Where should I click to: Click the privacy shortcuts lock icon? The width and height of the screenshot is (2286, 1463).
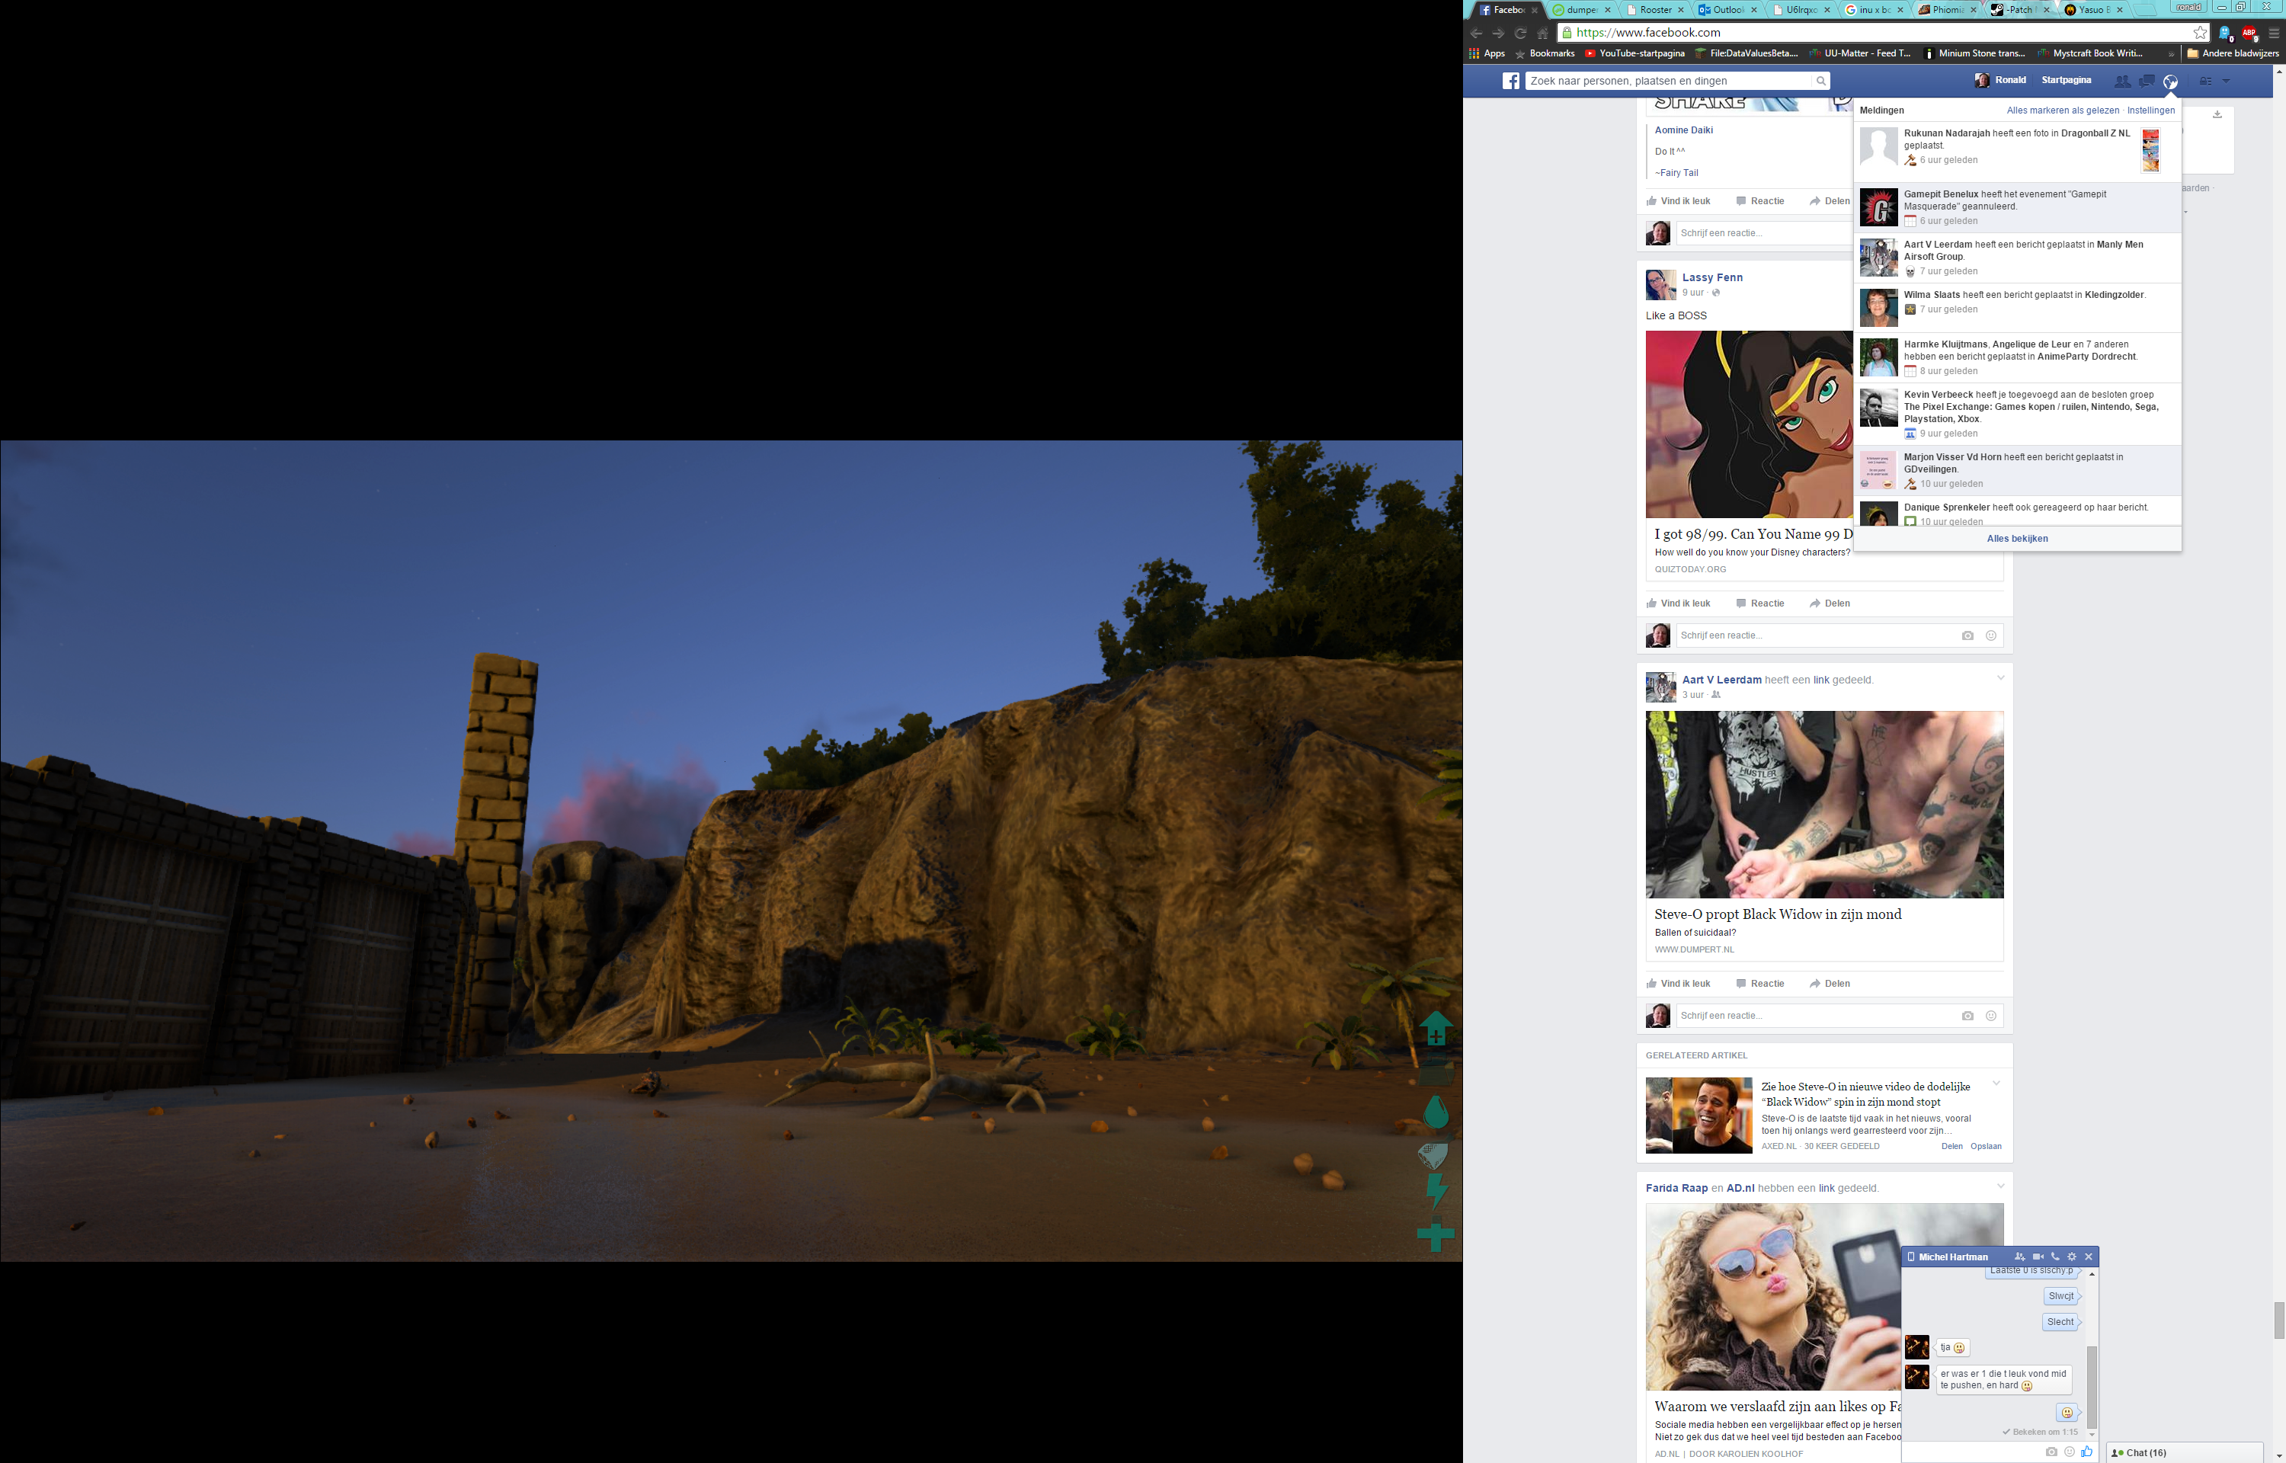pos(2205,81)
